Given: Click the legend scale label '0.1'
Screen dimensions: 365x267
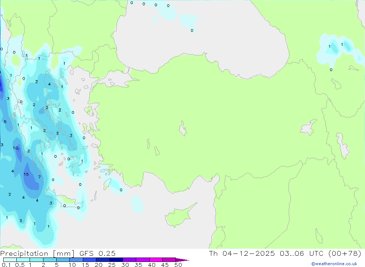Looking at the screenshot, I should (x=6, y=265).
